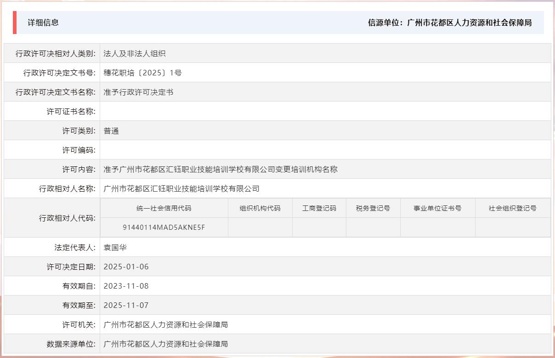Click the validity start date 2023-11-08
This screenshot has width=555, height=358.
tap(125, 285)
